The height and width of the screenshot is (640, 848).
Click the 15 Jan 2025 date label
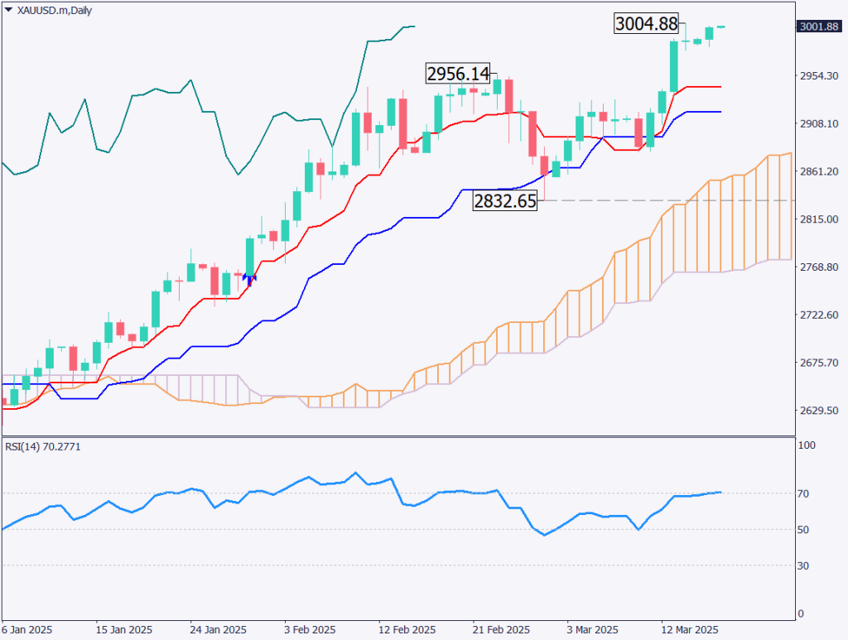[124, 629]
